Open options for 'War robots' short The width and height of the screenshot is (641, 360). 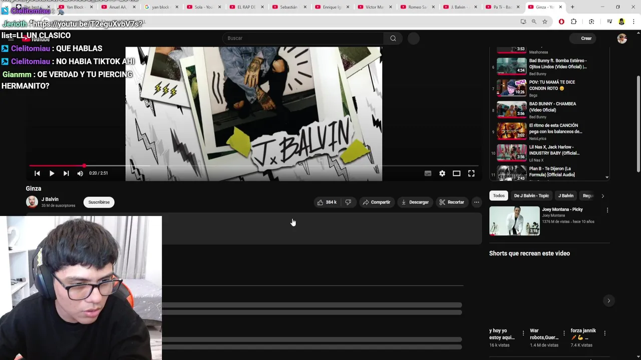564,333
